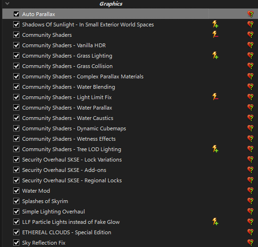
Task: Click the conflict icon for LLF Particle Lights
Action: tap(215, 221)
